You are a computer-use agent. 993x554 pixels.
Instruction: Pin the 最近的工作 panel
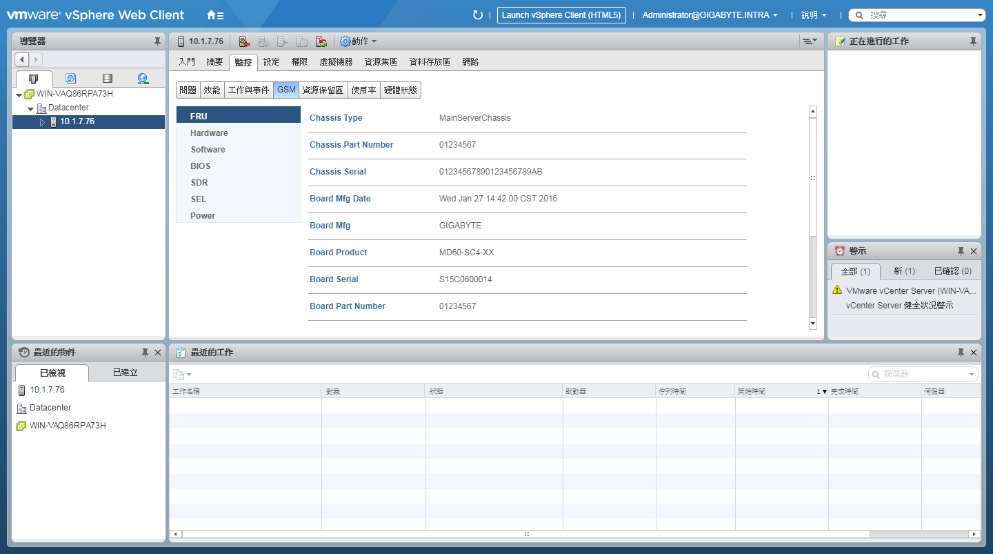tap(961, 353)
